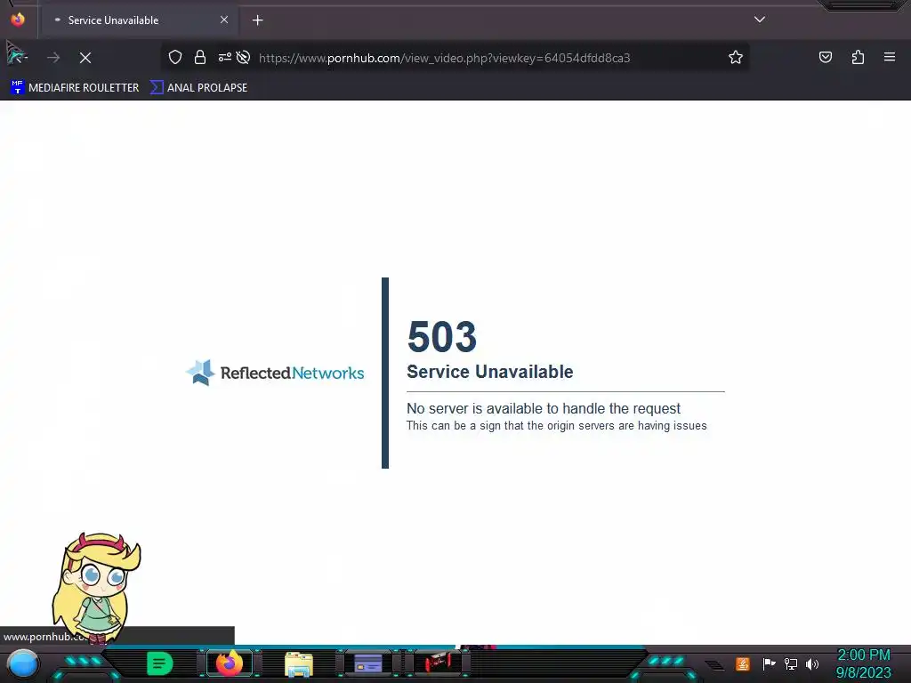Click the Reflected Networks logo
Image resolution: width=911 pixels, height=683 pixels.
click(275, 373)
